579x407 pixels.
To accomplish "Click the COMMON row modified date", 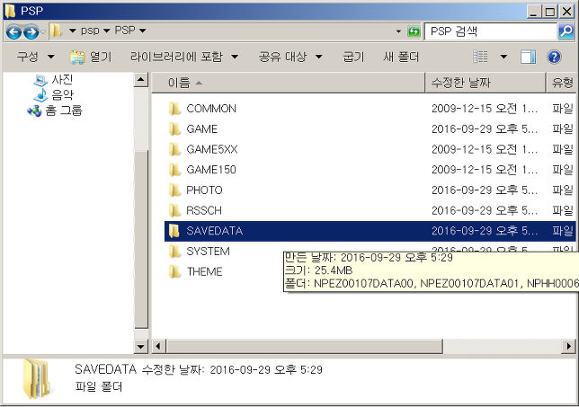I will click(485, 109).
